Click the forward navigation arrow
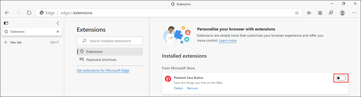The image size is (361, 97). pos(18,13)
